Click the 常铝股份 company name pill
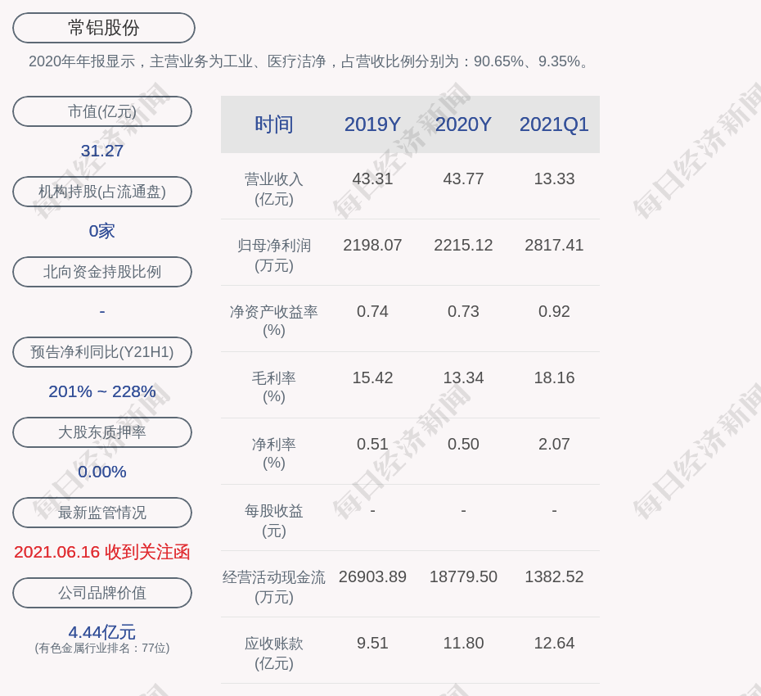The height and width of the screenshot is (696, 761). tap(104, 28)
